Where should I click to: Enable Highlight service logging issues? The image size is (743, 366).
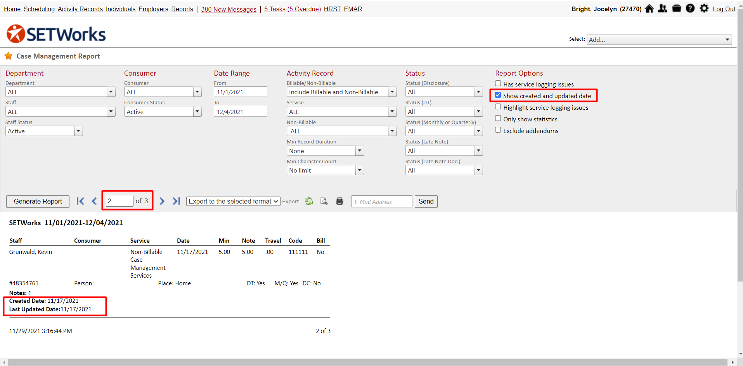coord(498,107)
